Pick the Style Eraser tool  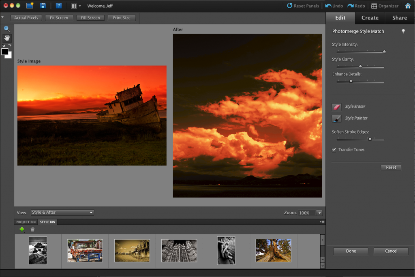click(337, 107)
